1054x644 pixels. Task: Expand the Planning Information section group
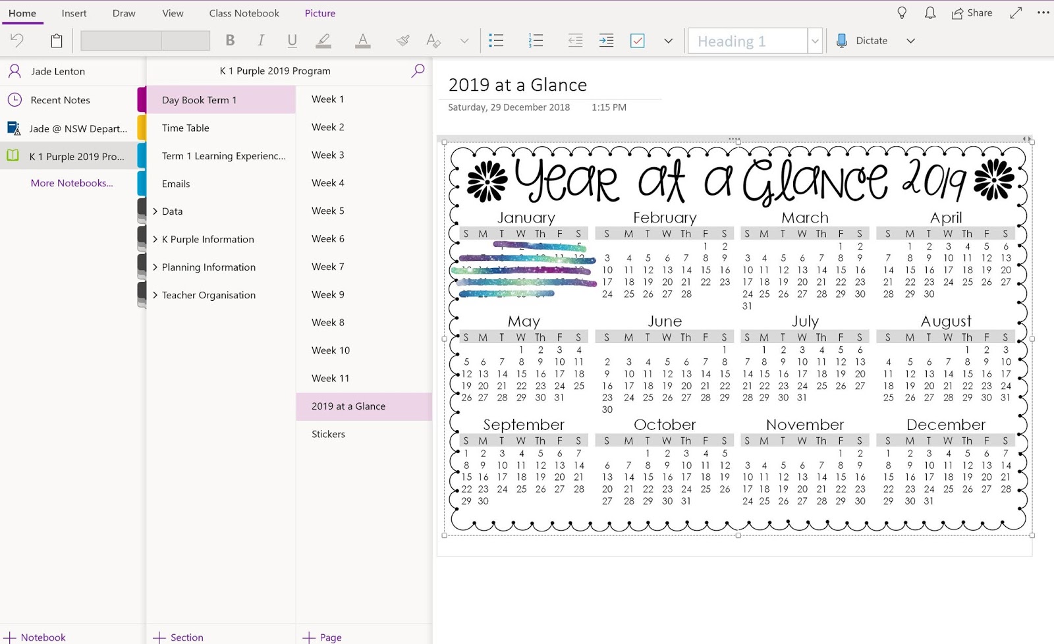155,267
